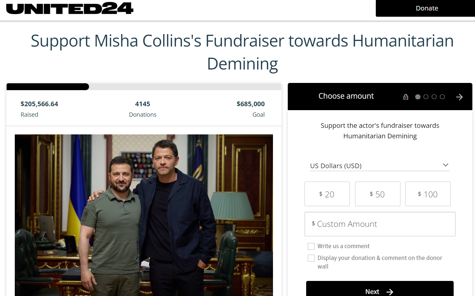Screen dimensions: 475x296
Task: Click the secure lock icon
Action: (406, 97)
